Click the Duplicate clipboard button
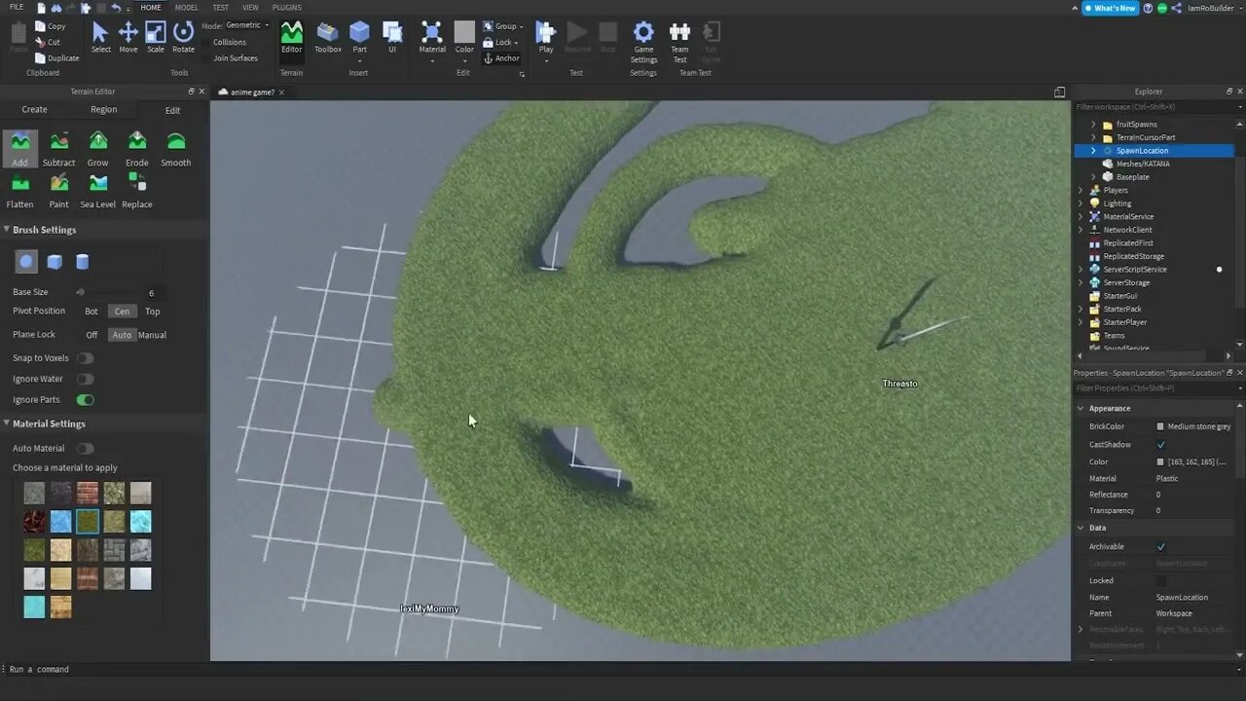This screenshot has width=1246, height=701. point(56,58)
